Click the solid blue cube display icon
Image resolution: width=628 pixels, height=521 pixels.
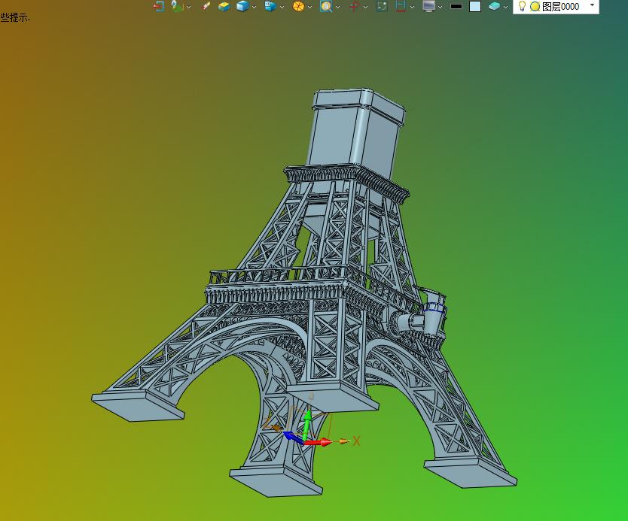pyautogui.click(x=242, y=6)
